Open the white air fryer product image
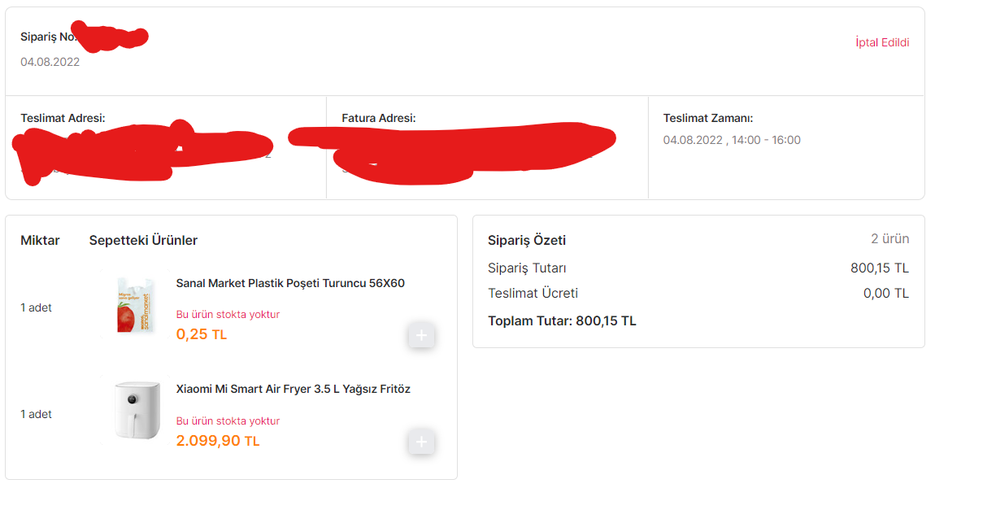 pyautogui.click(x=136, y=412)
